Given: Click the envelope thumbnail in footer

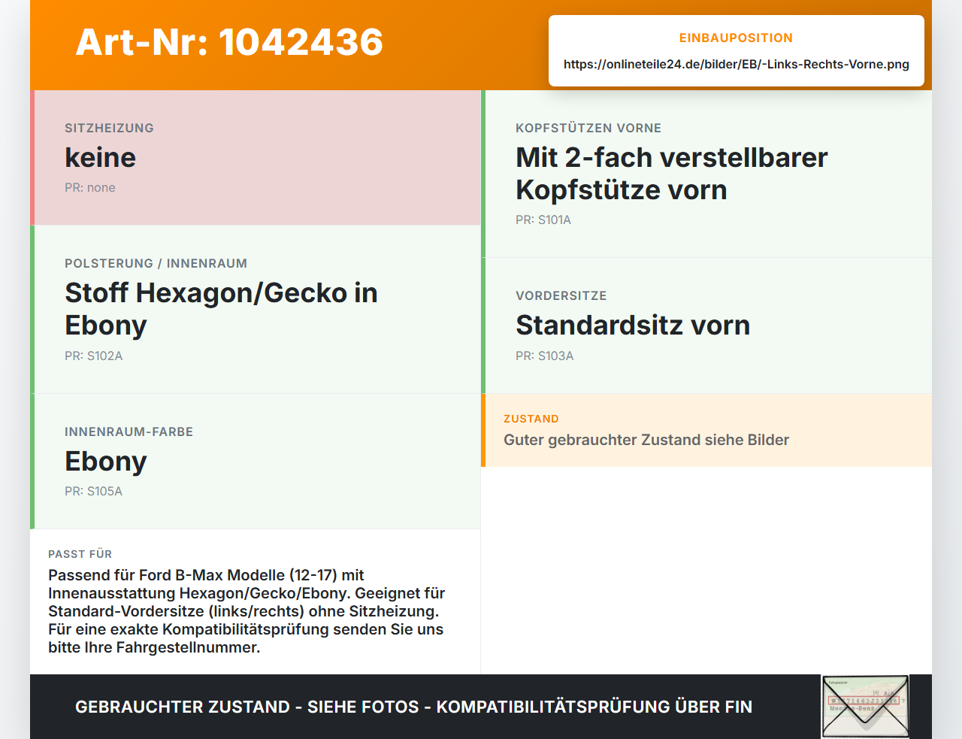Looking at the screenshot, I should [x=865, y=707].
